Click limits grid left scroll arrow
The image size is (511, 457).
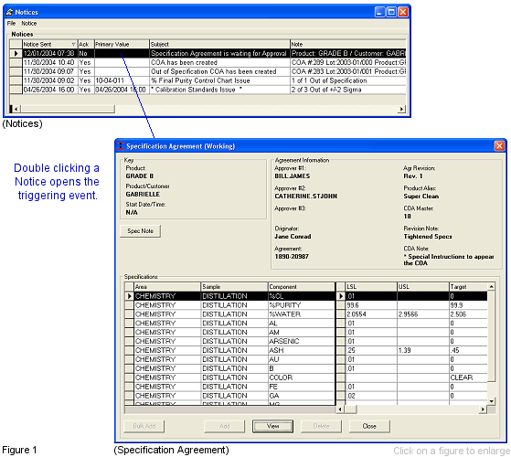click(x=340, y=409)
